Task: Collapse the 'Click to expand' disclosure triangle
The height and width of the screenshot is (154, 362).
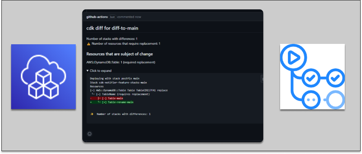Action: [88, 71]
